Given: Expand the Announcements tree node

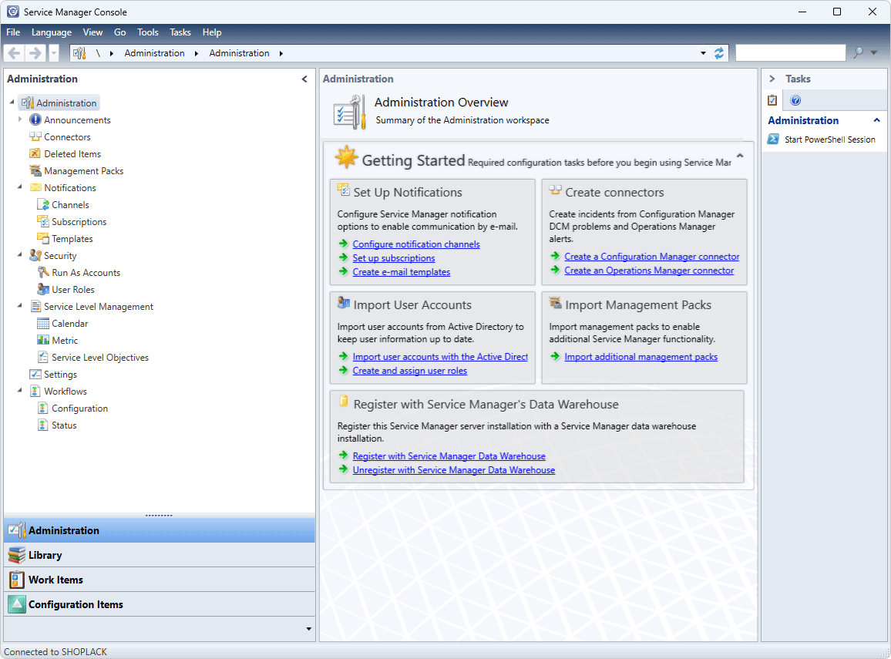Looking at the screenshot, I should click(20, 119).
